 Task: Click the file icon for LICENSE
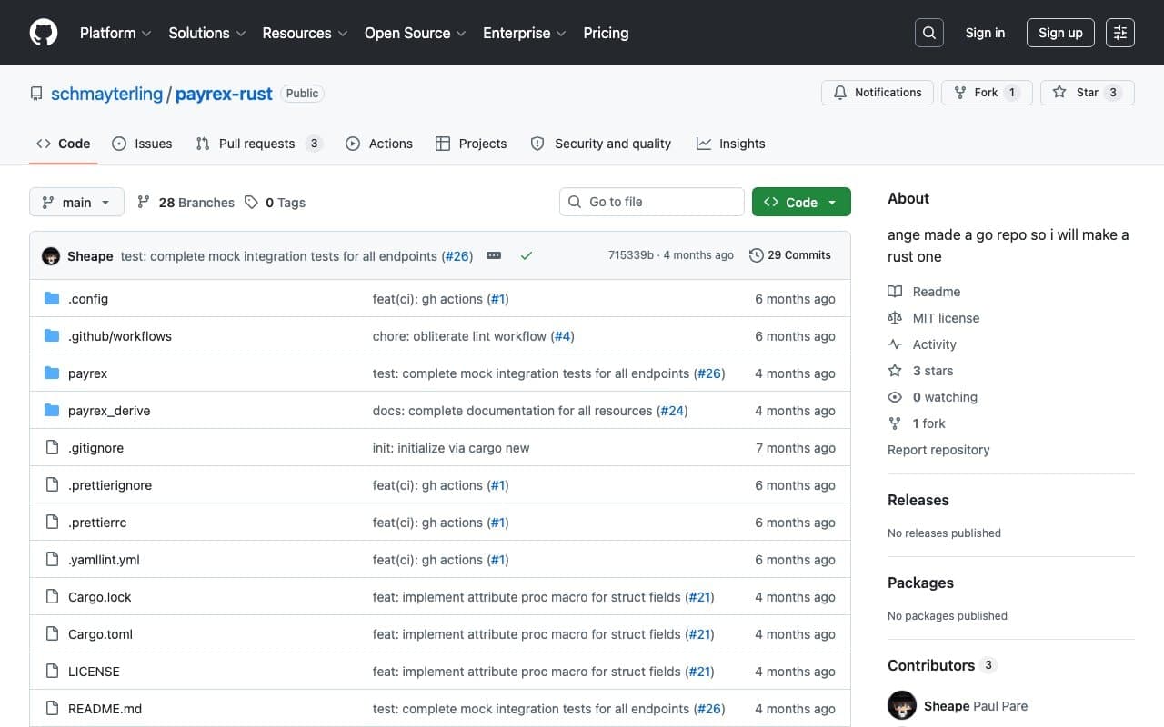click(x=52, y=672)
